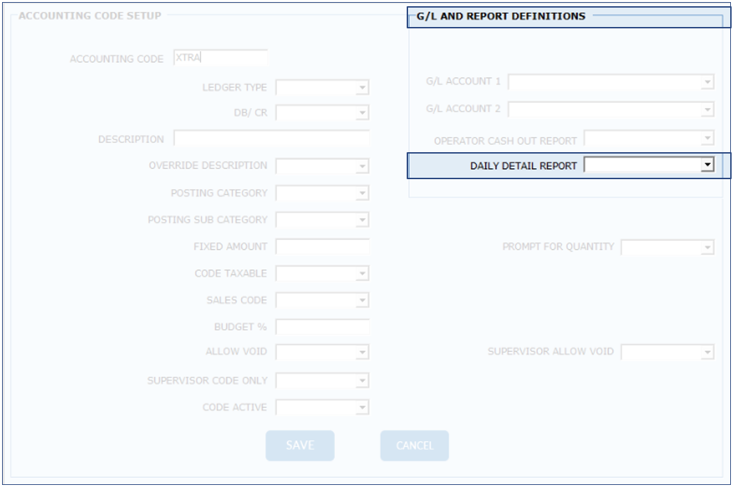Open the G/L Account 2 dropdown
The width and height of the screenshot is (733, 487).
[707, 110]
